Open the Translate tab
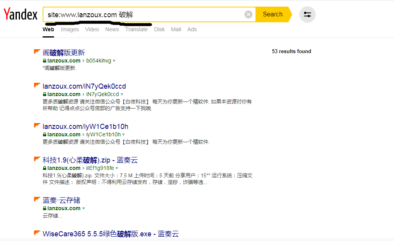The height and width of the screenshot is (241, 394). [137, 29]
